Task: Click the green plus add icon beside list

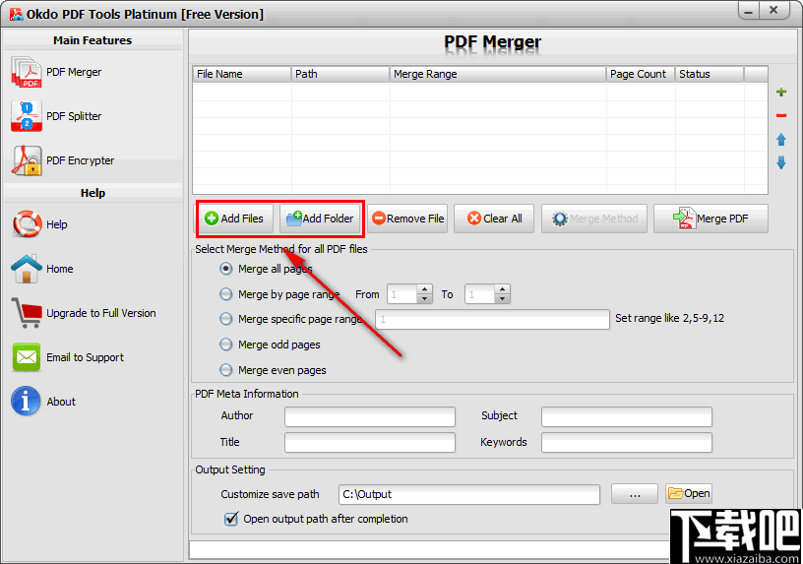Action: tap(781, 92)
